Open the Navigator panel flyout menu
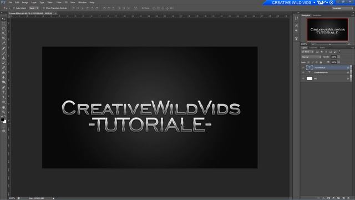Viewport: 355px width, 200px height. [353, 16]
